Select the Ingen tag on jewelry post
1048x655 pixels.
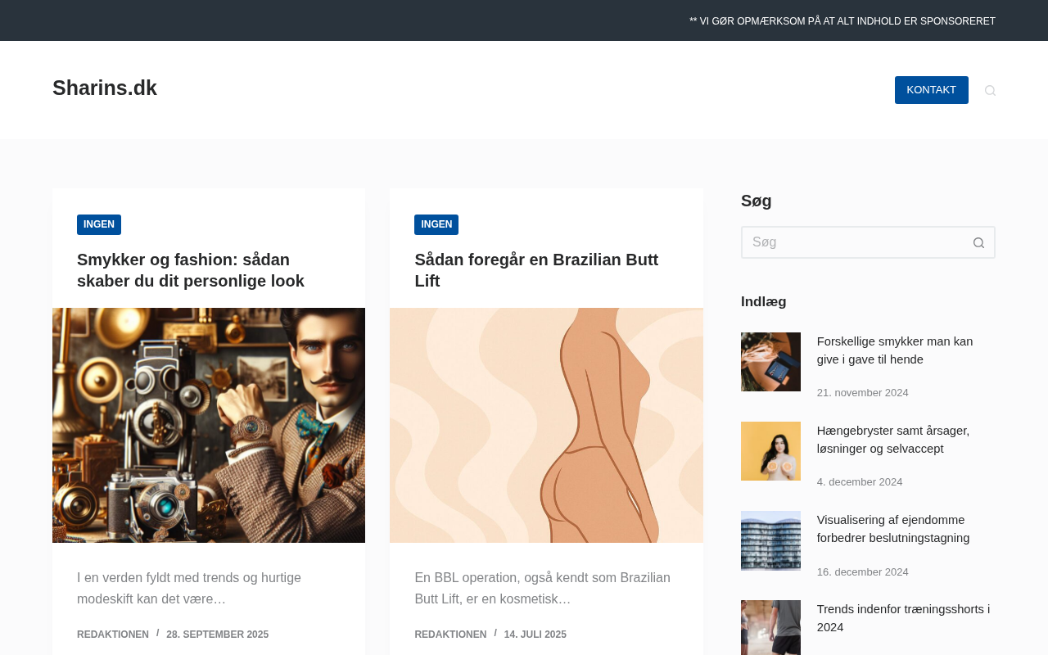point(99,225)
